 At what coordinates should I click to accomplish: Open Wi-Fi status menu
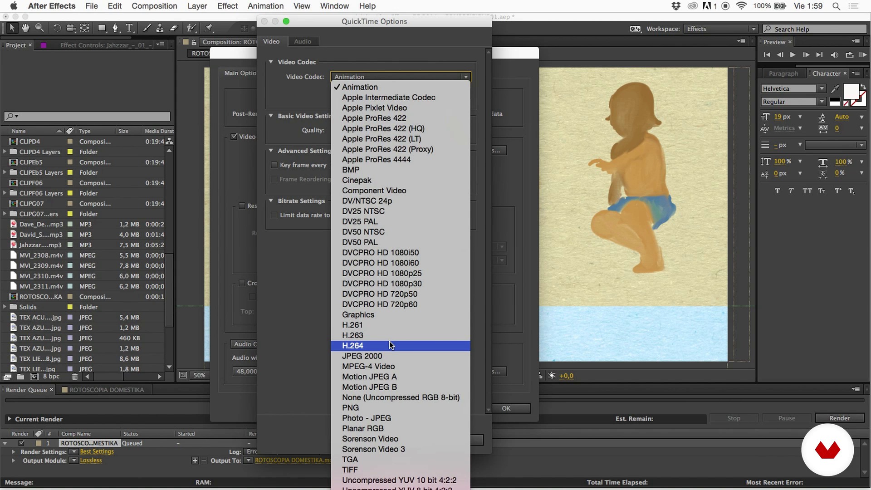[742, 6]
